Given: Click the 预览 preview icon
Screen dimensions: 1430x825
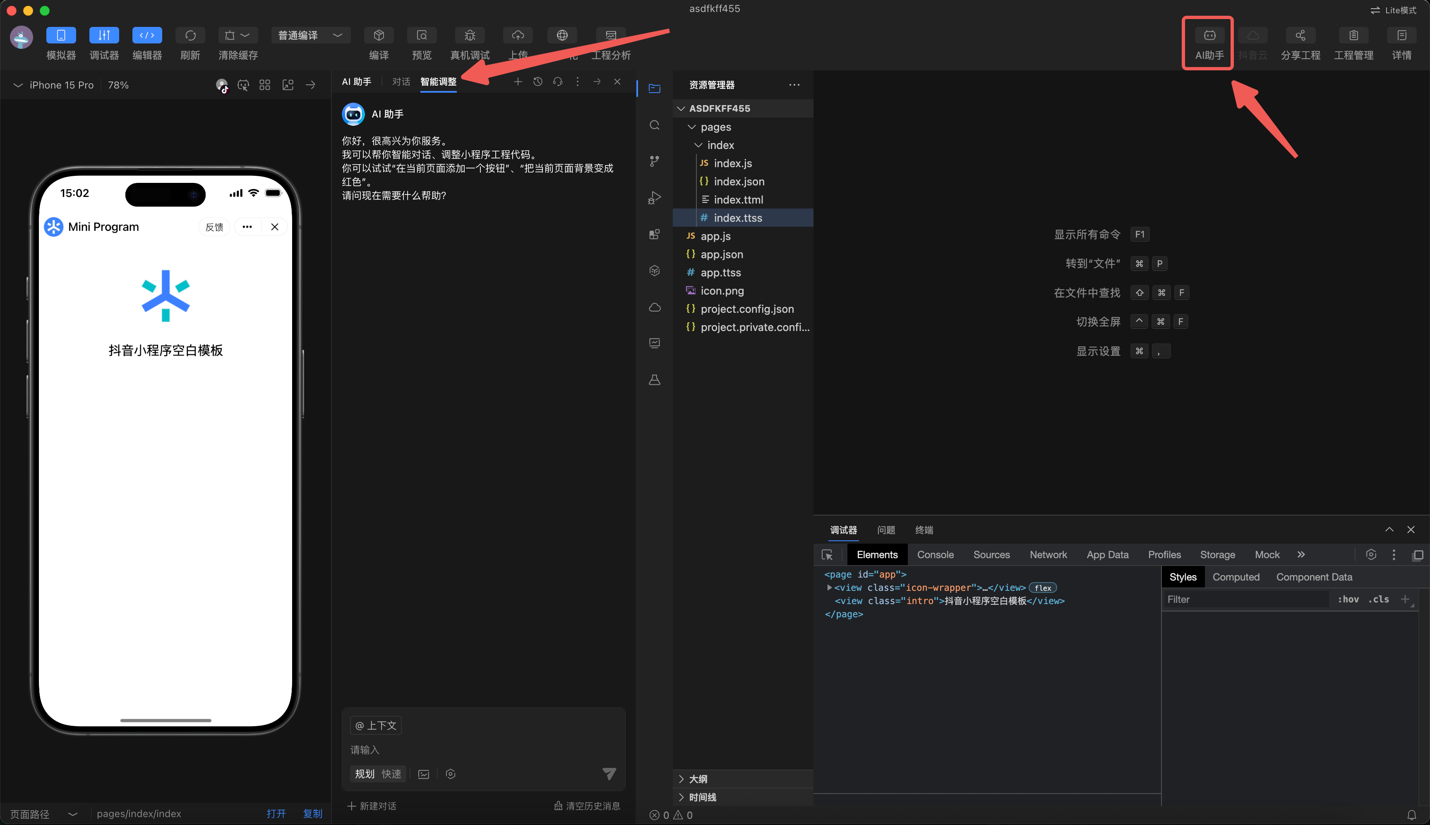Looking at the screenshot, I should 422,36.
